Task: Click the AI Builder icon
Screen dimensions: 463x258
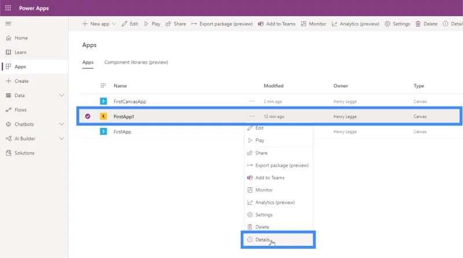Action: [9, 138]
